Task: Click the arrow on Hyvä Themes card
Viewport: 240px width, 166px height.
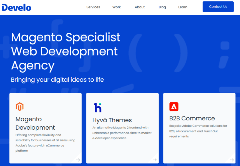Action: click(155, 160)
